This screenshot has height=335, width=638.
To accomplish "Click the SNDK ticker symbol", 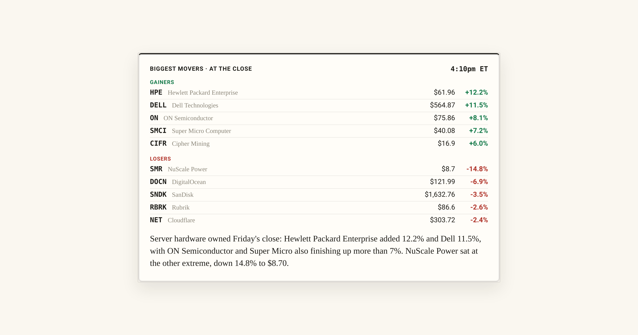I will 158,195.
